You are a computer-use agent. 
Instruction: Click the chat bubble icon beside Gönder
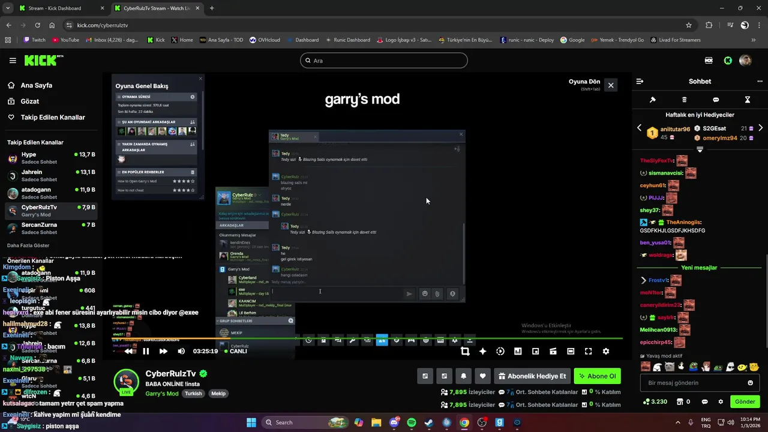pyautogui.click(x=704, y=402)
